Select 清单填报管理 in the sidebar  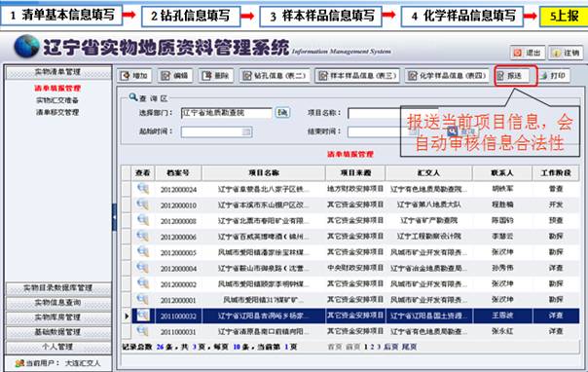pos(57,89)
